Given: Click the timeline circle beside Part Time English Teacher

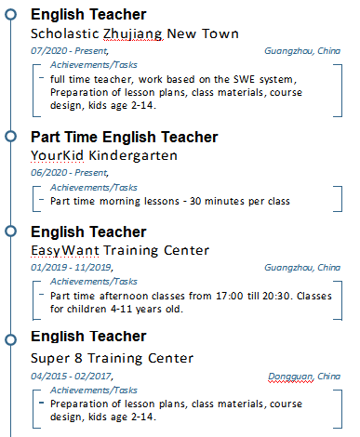Looking at the screenshot, I should (11, 137).
